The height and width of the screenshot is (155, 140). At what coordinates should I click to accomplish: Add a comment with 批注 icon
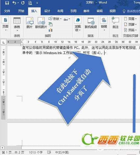pyautogui.click(x=115, y=23)
